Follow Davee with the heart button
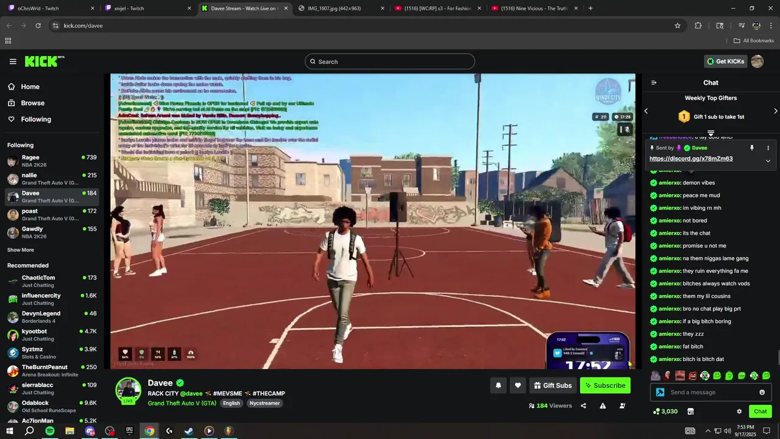The height and width of the screenshot is (439, 780). (x=518, y=385)
